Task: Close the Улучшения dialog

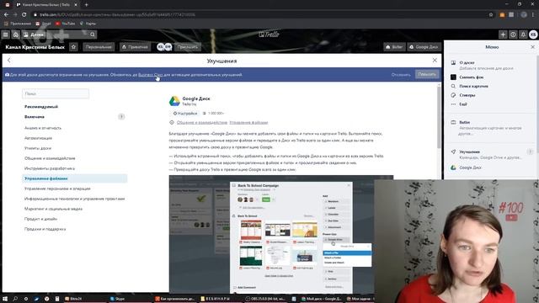Action: [x=435, y=61]
